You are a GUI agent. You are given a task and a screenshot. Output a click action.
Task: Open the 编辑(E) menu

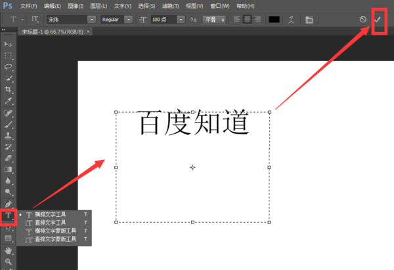point(53,6)
